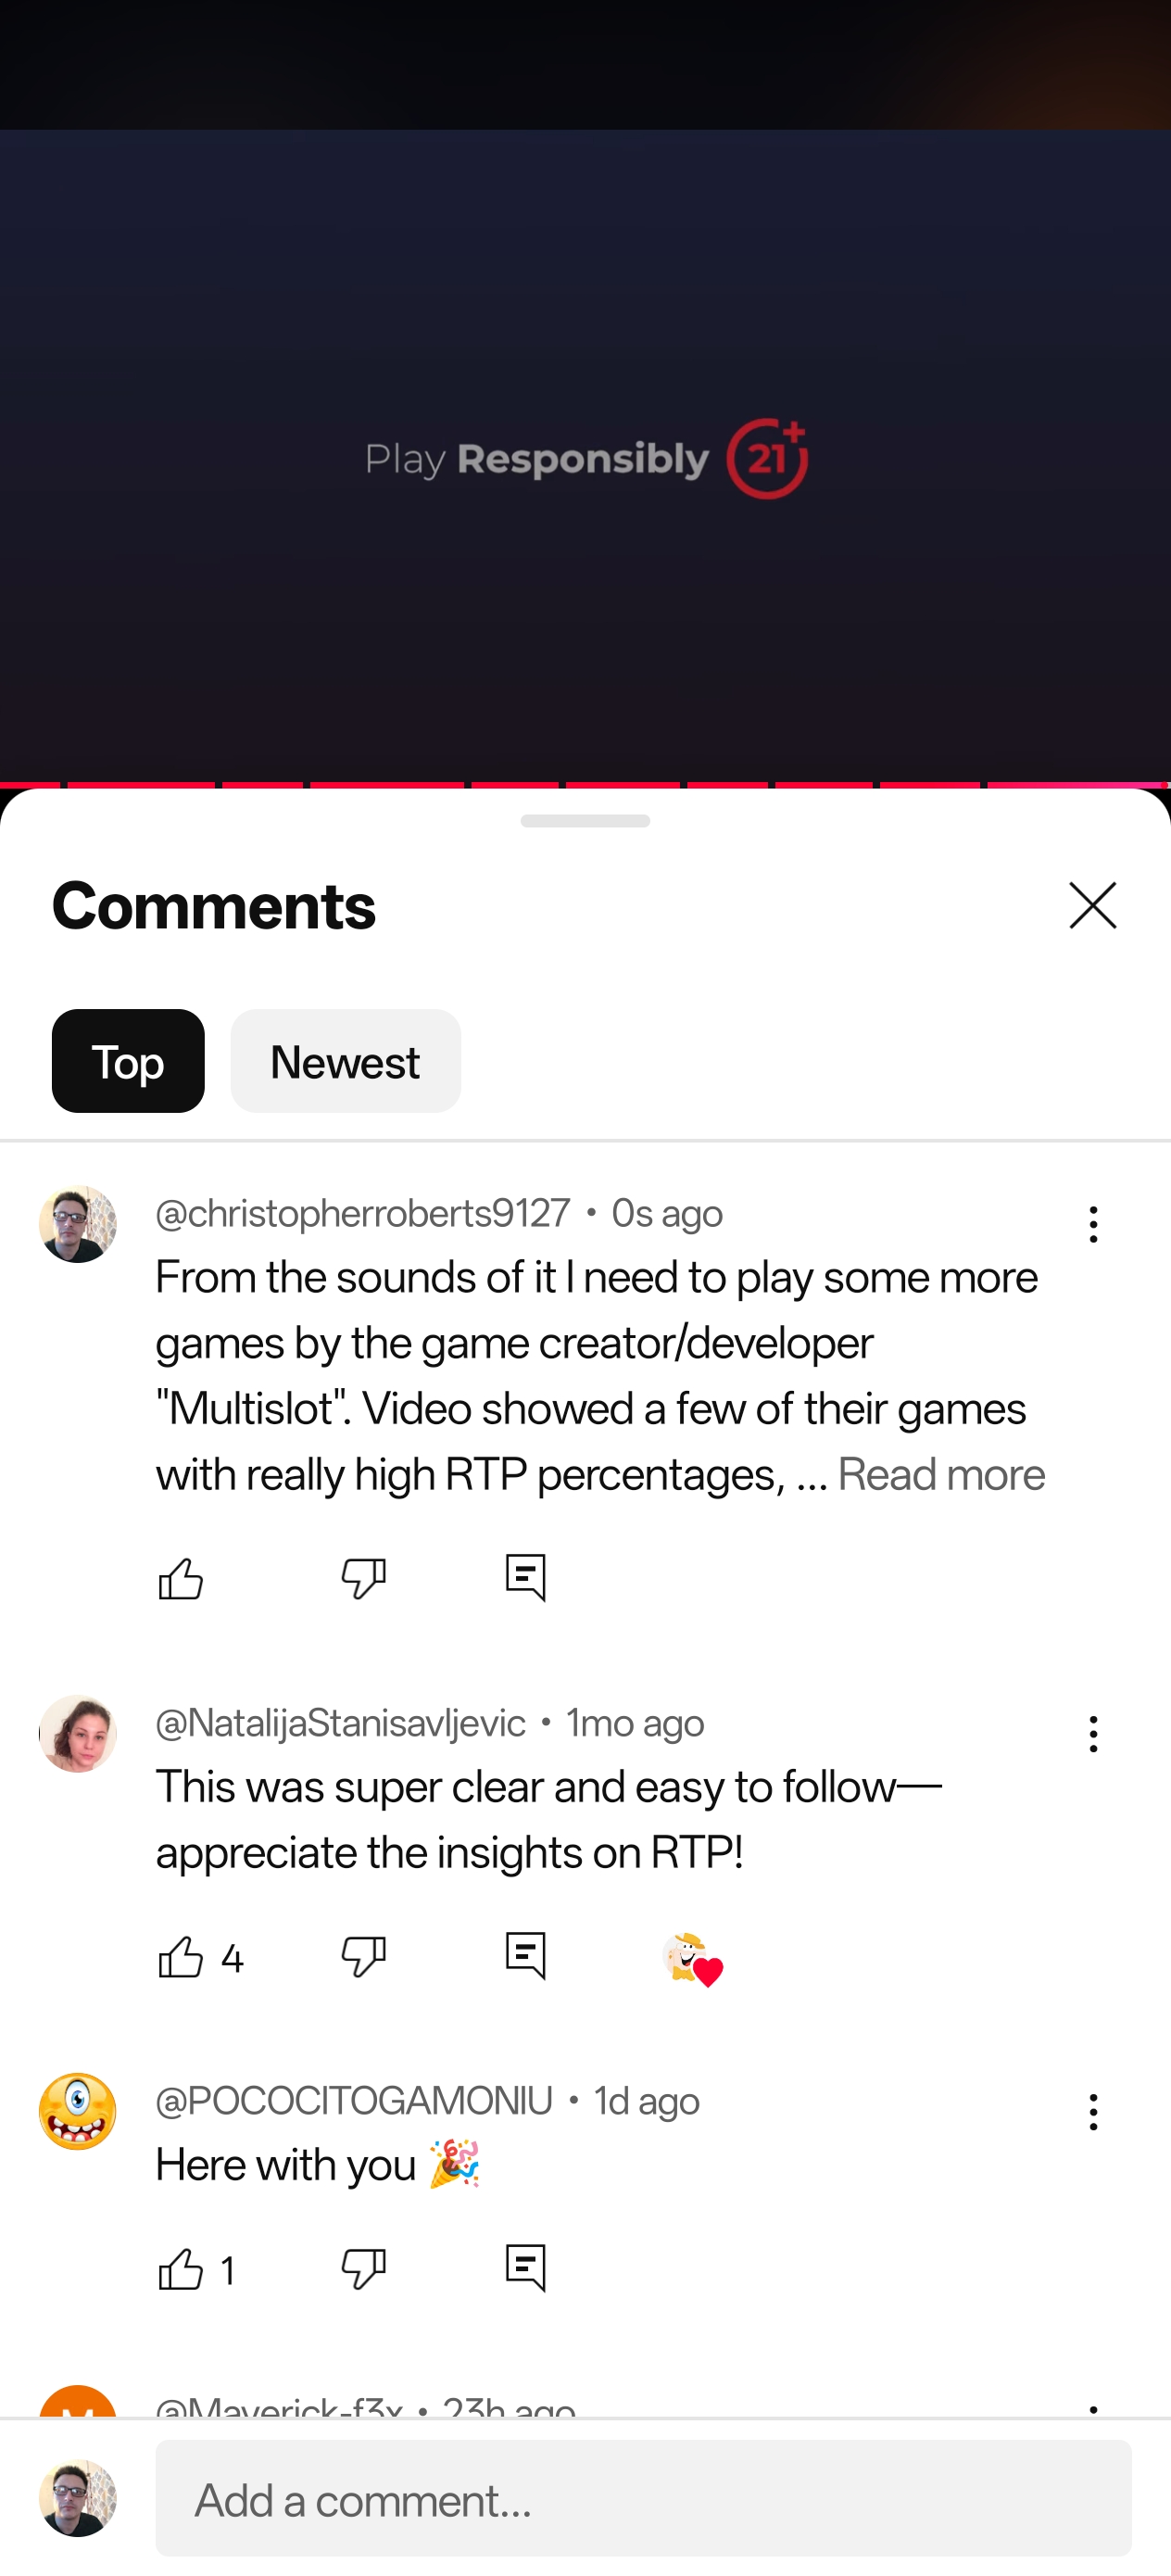The width and height of the screenshot is (1171, 2576).
Task: Tap the comments sheet drag handle
Action: (585, 821)
